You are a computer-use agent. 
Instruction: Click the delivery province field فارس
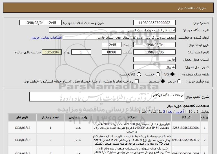point(154,60)
